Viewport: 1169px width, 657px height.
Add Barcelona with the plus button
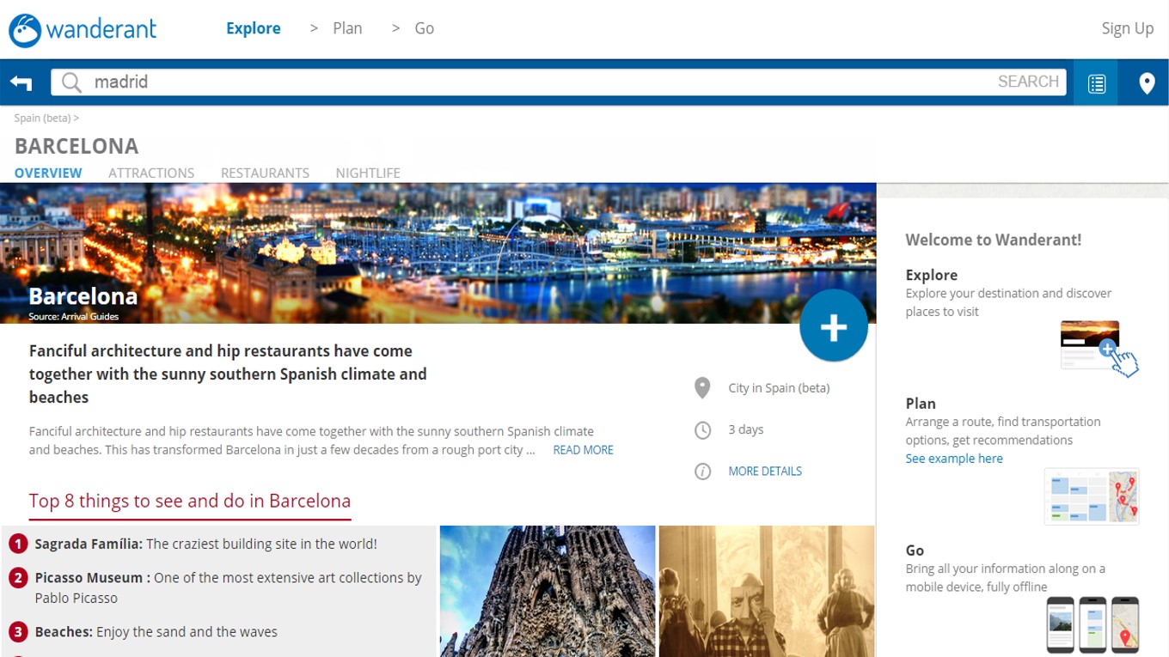[x=833, y=326]
